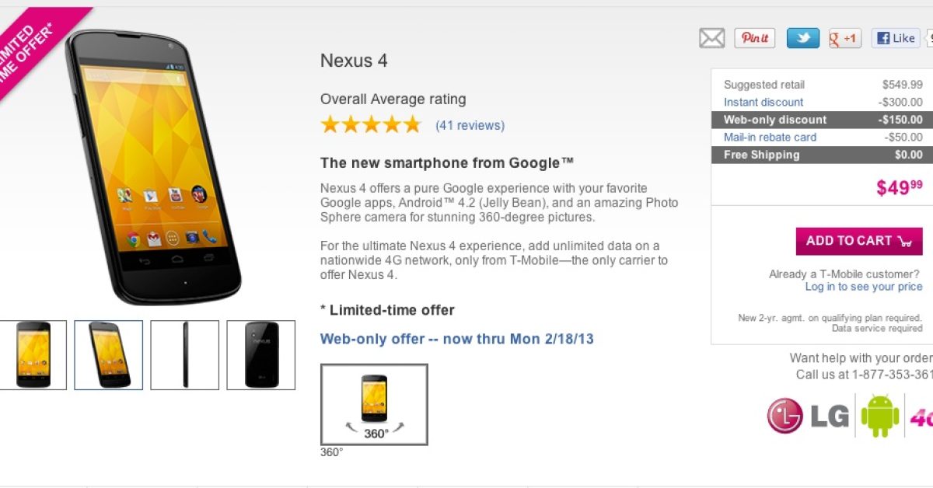Screen dimensions: 933x488
Task: Click the LG logo
Action: coord(809,416)
